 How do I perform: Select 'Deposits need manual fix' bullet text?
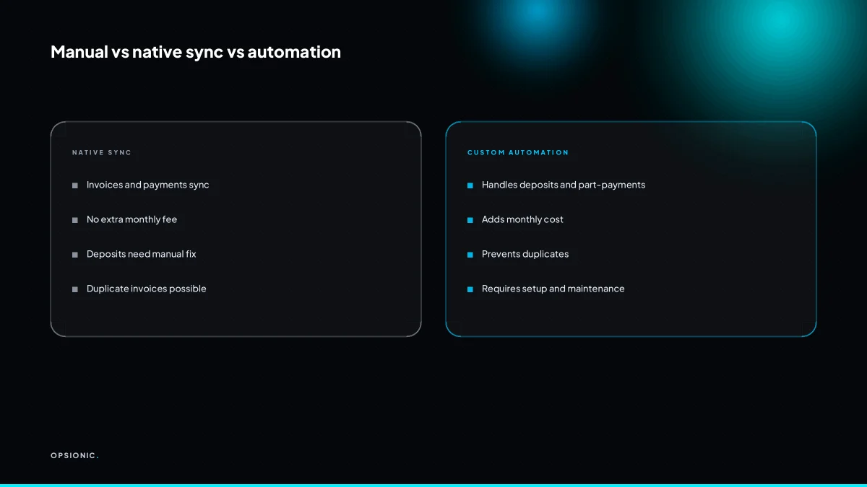coord(142,254)
